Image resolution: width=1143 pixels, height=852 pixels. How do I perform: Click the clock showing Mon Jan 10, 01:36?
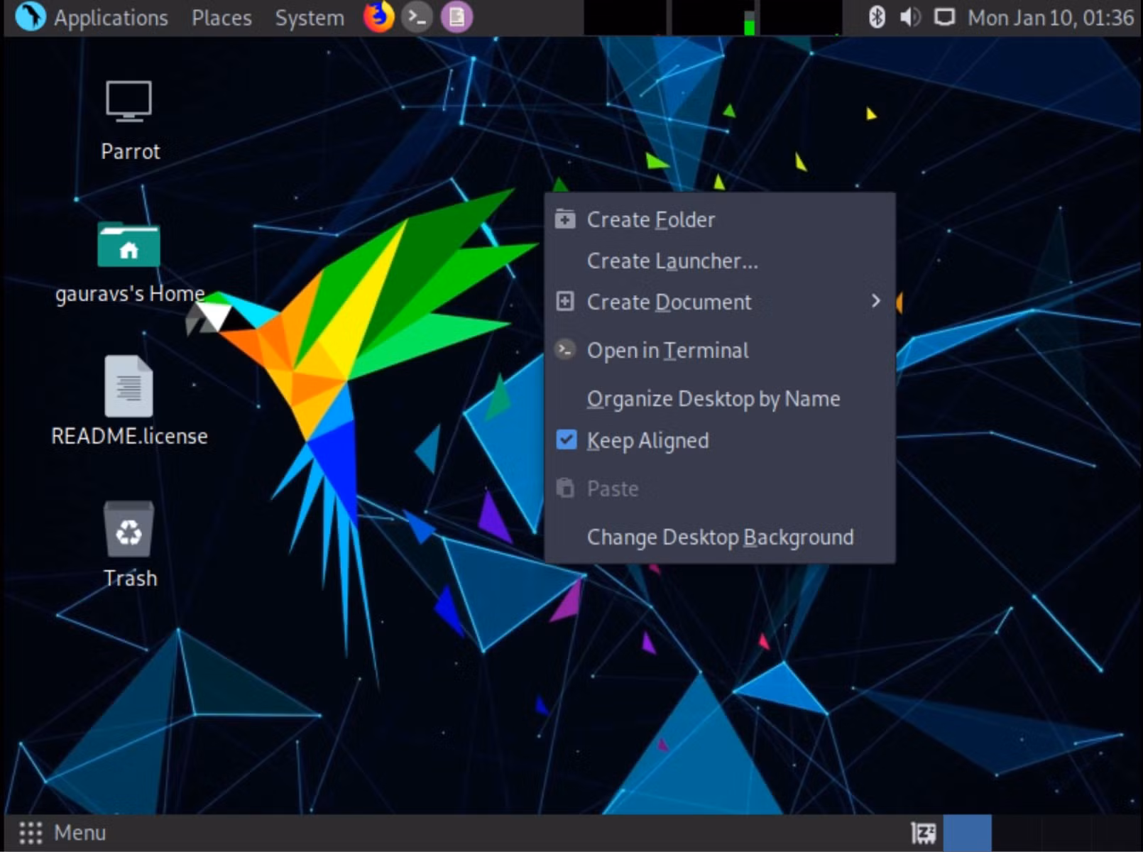(x=1051, y=18)
